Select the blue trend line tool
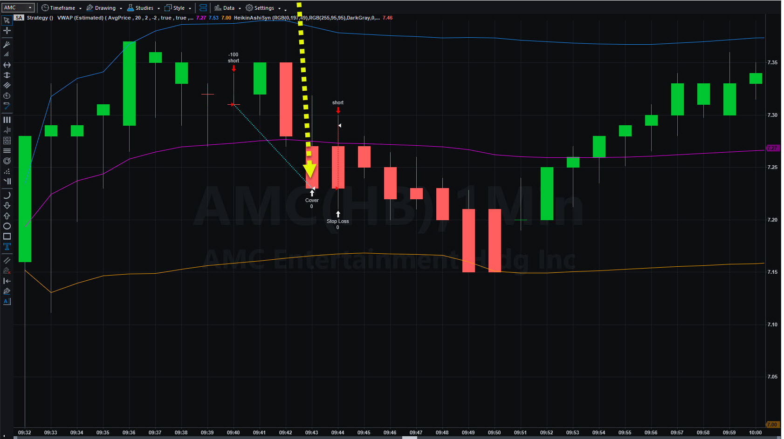The width and height of the screenshot is (784, 439). click(7, 106)
